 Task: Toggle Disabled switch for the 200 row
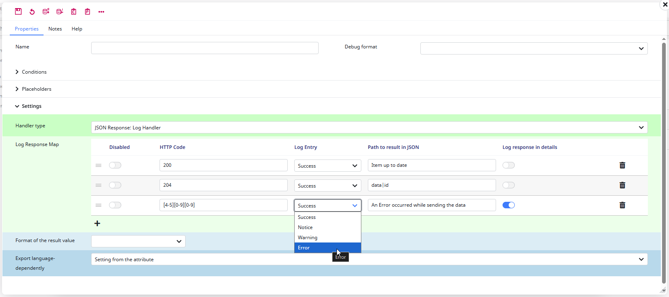point(115,165)
